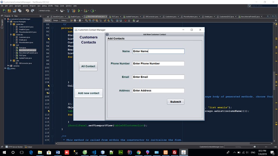Viewport: 278px width, 156px height.
Task: Click the top-right Search field
Action: pos(264,6)
